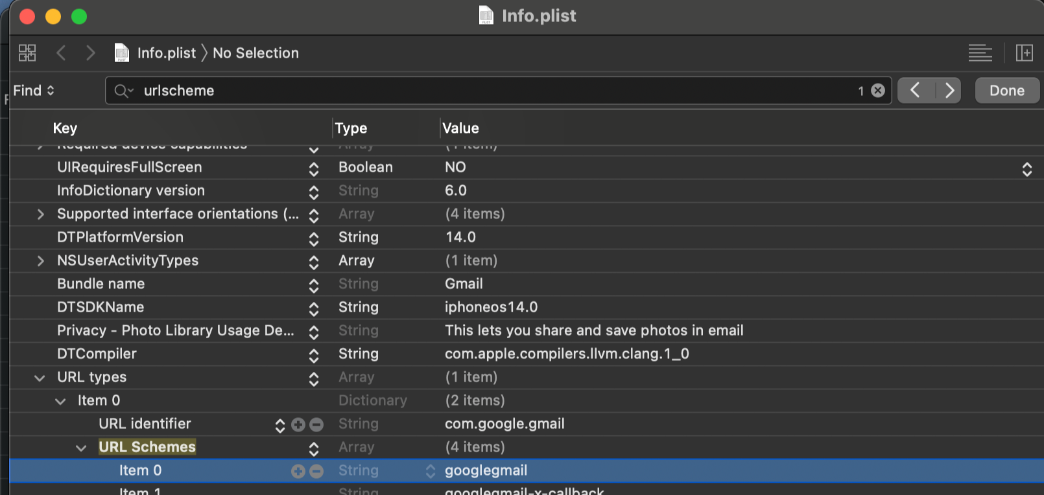Viewport: 1044px width, 495px height.
Task: Select the iphoneos14.0 value
Action: tap(492, 307)
